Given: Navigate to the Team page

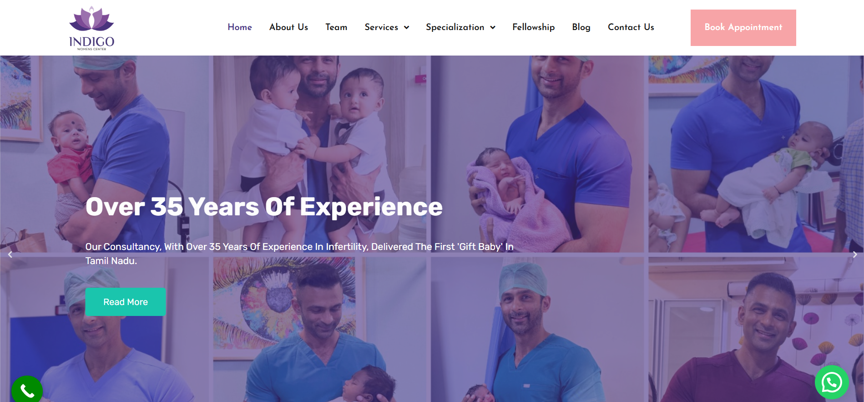Looking at the screenshot, I should tap(336, 27).
